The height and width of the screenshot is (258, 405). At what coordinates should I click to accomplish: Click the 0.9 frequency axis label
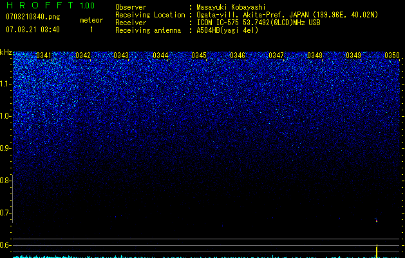pyautogui.click(x=5, y=148)
